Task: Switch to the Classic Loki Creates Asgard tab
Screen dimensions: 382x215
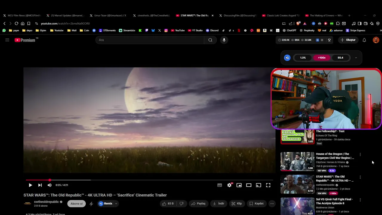Action: point(282,16)
